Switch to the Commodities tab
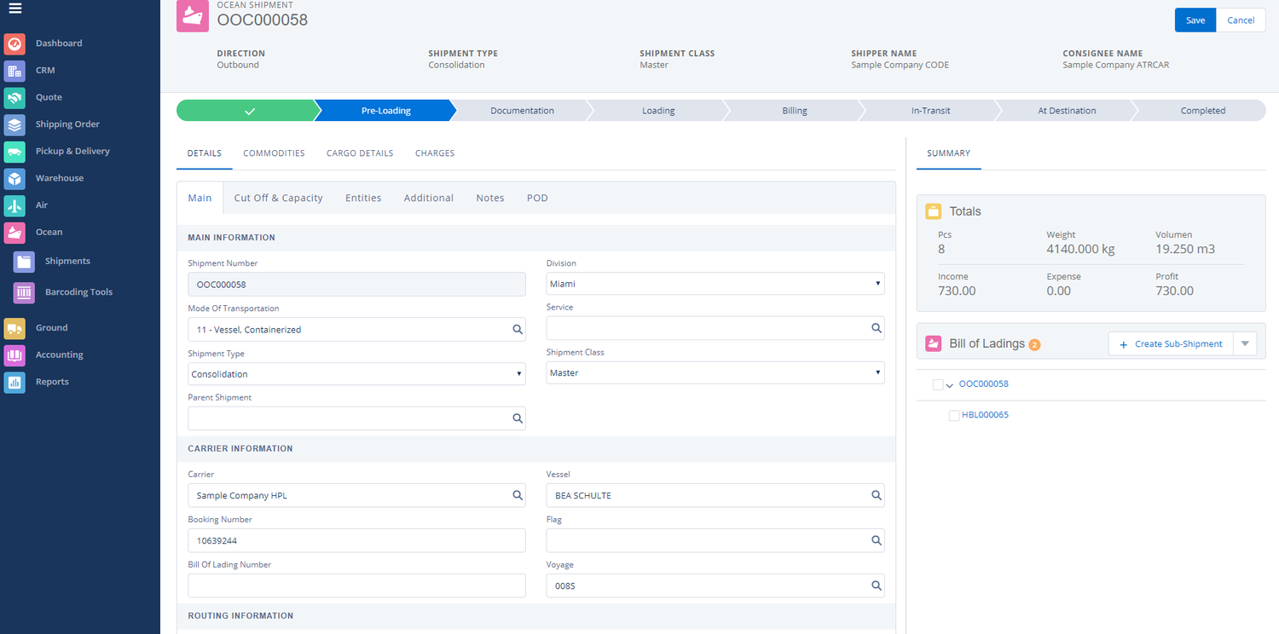1279x634 pixels. coord(274,153)
